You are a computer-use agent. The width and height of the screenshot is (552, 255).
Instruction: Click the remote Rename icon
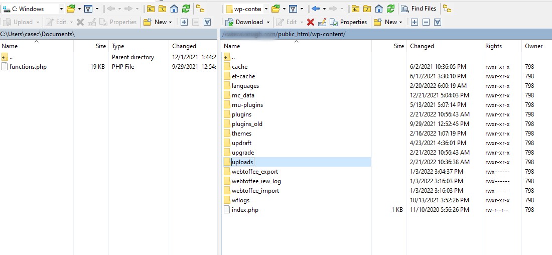322,22
